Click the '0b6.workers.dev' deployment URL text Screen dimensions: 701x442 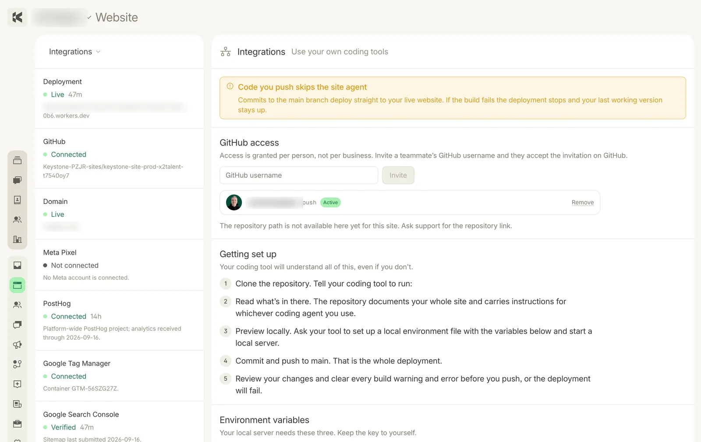tap(66, 116)
